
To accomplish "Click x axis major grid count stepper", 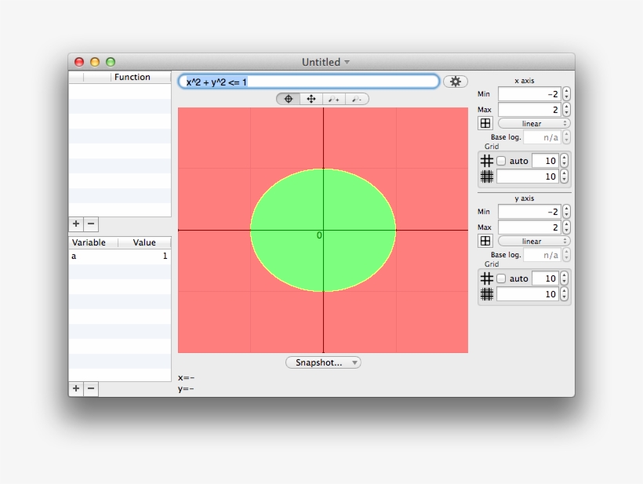I will 565,161.
